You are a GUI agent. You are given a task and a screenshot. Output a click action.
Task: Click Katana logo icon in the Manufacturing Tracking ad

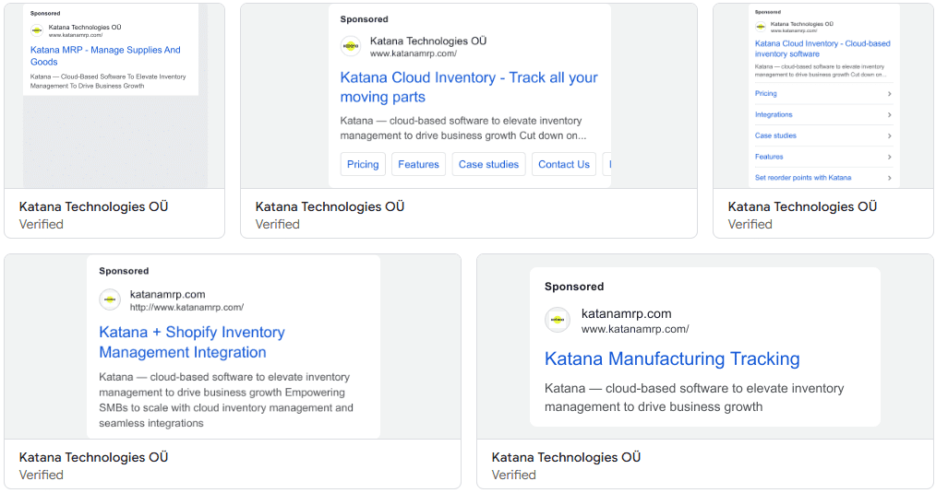pyautogui.click(x=558, y=320)
